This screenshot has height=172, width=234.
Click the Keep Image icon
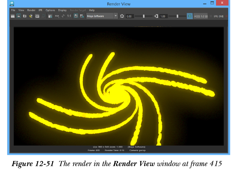click(76, 16)
